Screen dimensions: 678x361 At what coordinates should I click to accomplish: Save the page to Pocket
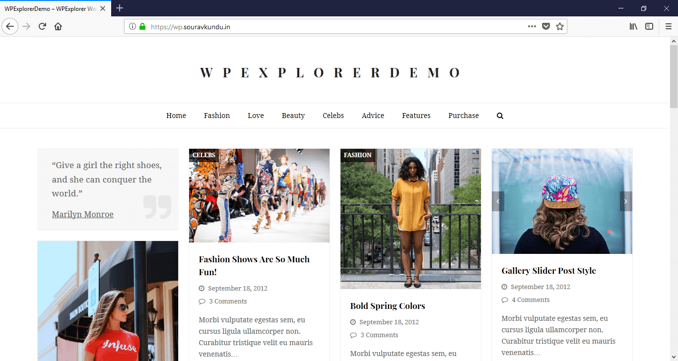546,27
